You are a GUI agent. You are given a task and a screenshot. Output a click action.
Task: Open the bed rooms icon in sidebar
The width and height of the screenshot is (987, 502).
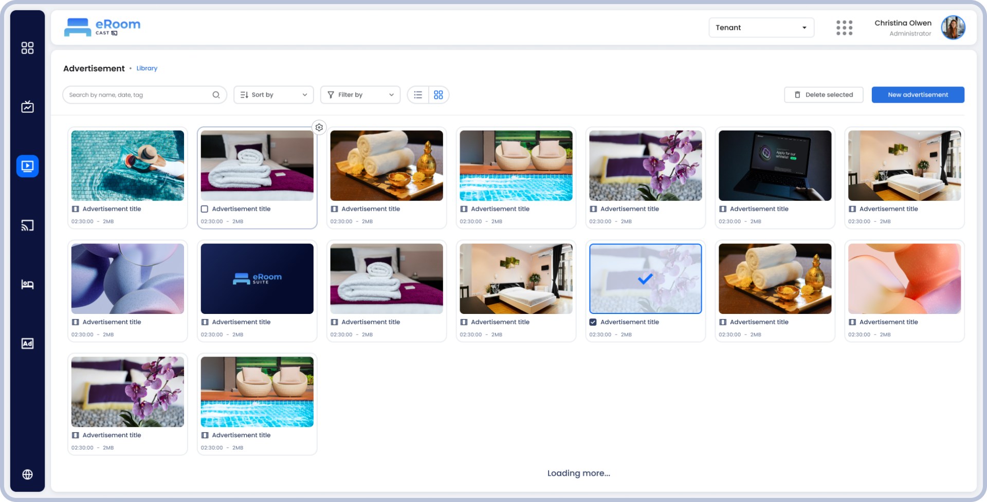coord(27,284)
